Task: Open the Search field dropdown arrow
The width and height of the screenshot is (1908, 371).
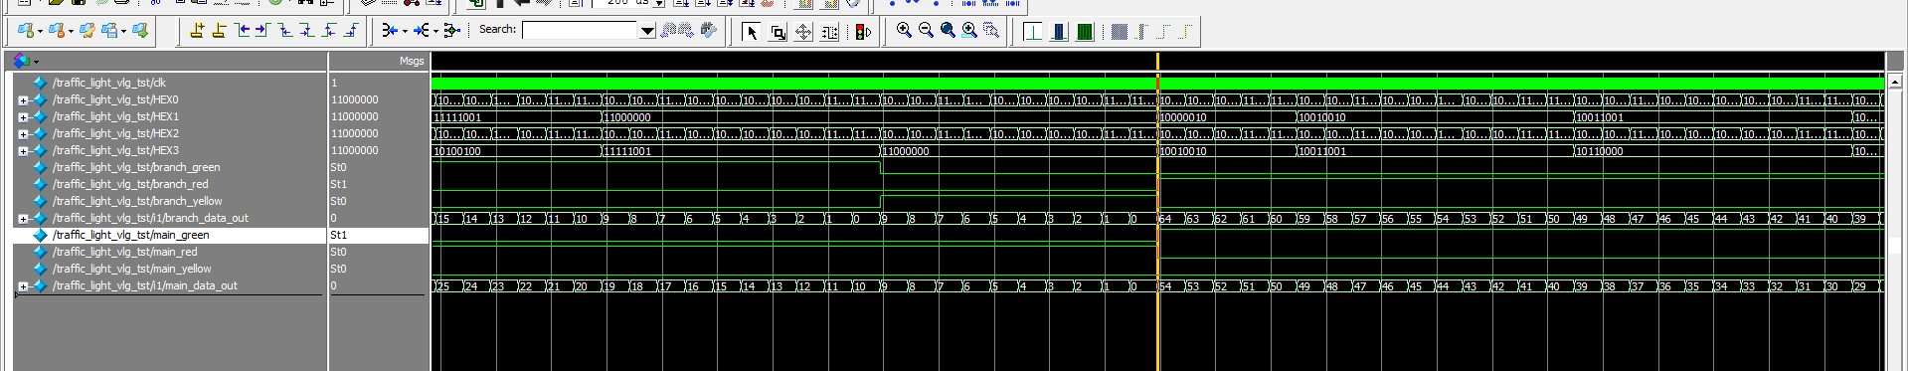Action: coord(647,31)
